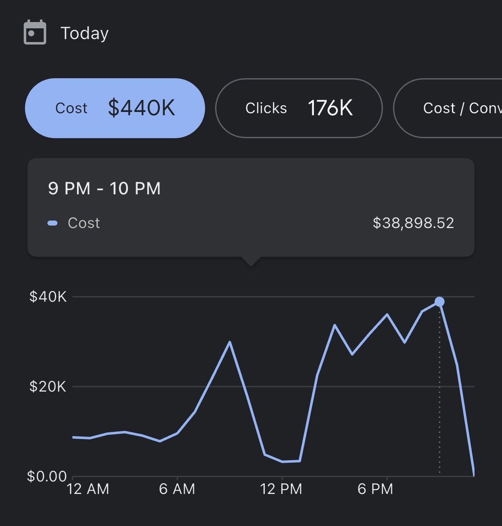Tap the 6 PM x-axis label

click(x=375, y=489)
